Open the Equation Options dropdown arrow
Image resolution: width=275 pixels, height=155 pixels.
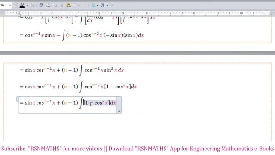[x=119, y=111]
